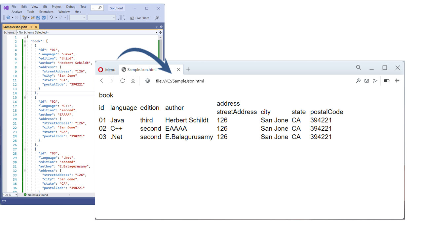
Task: Toggle word wrap with the Schema bar icon
Action: 160,32
